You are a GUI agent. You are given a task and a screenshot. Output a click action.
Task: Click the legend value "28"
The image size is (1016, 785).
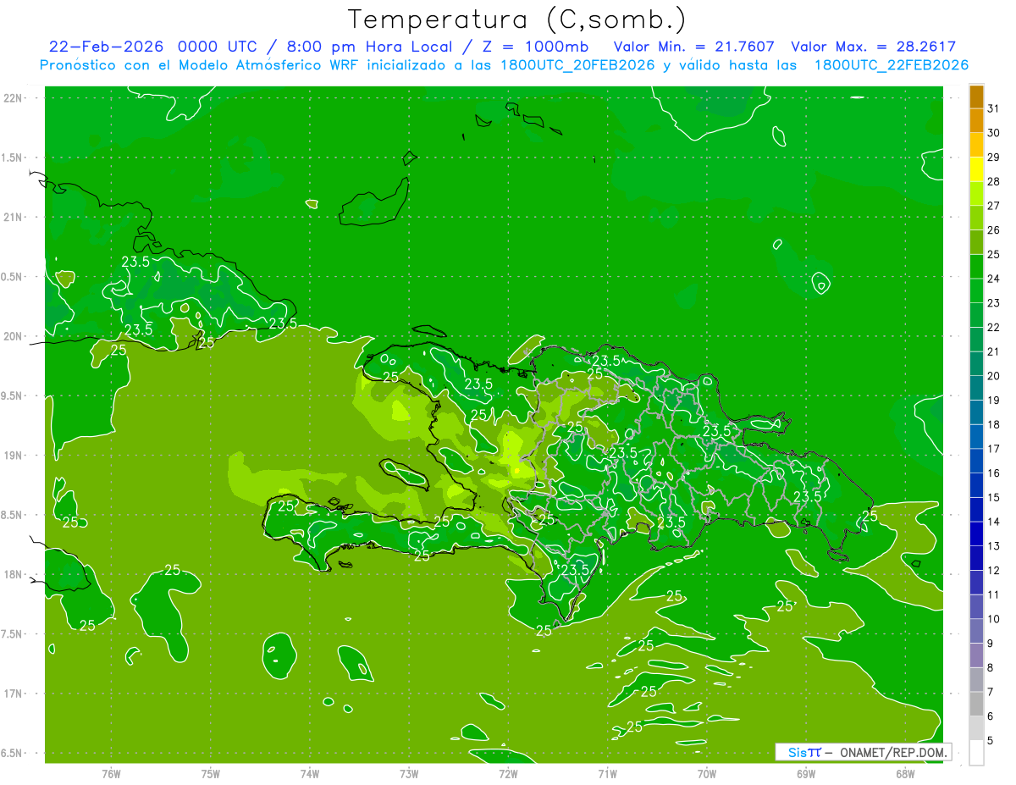(x=994, y=181)
